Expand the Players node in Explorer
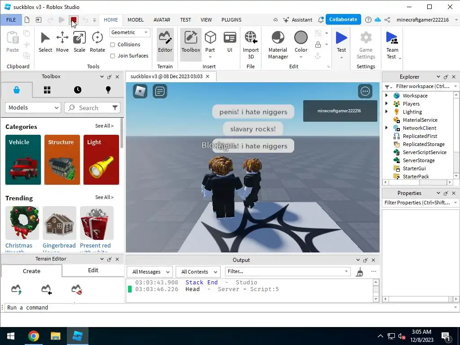The width and height of the screenshot is (460, 345). click(x=386, y=103)
